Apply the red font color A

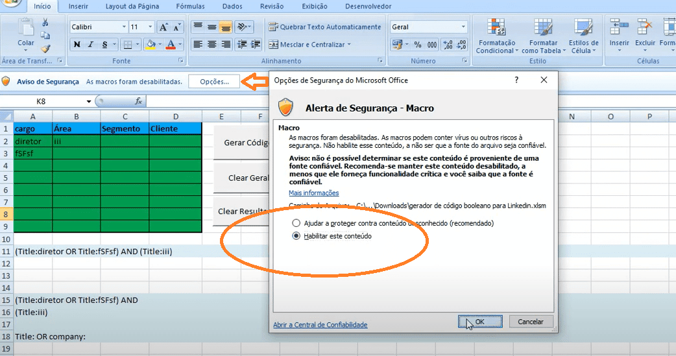171,44
